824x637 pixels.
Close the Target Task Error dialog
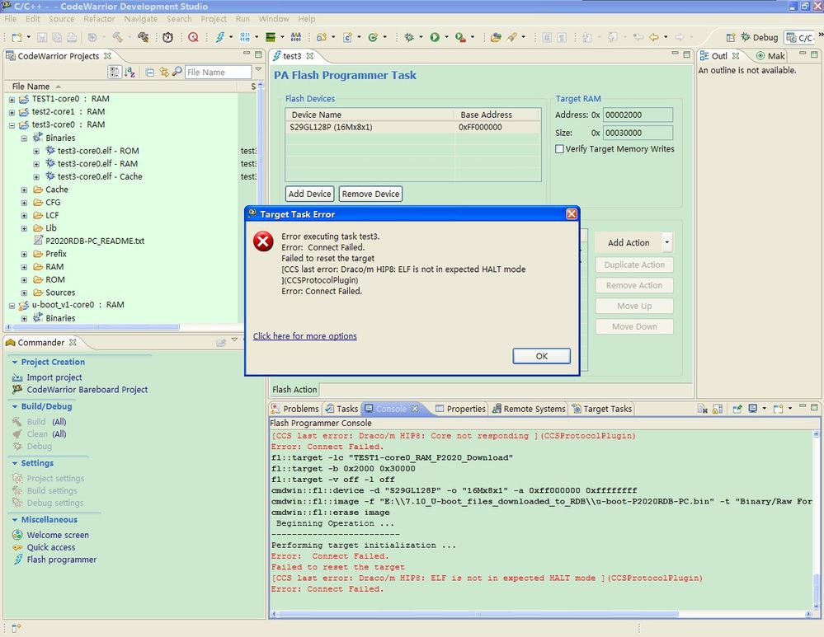(x=572, y=213)
